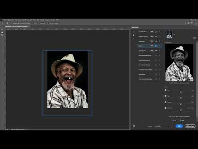Screen dimensions: 198x149
Task: Open the Hilfe menu
Action: point(57,20)
